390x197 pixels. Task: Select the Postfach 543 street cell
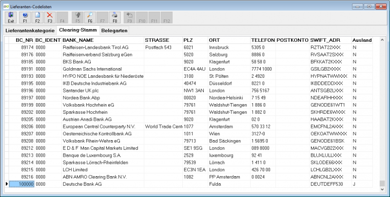pyautogui.click(x=163, y=47)
